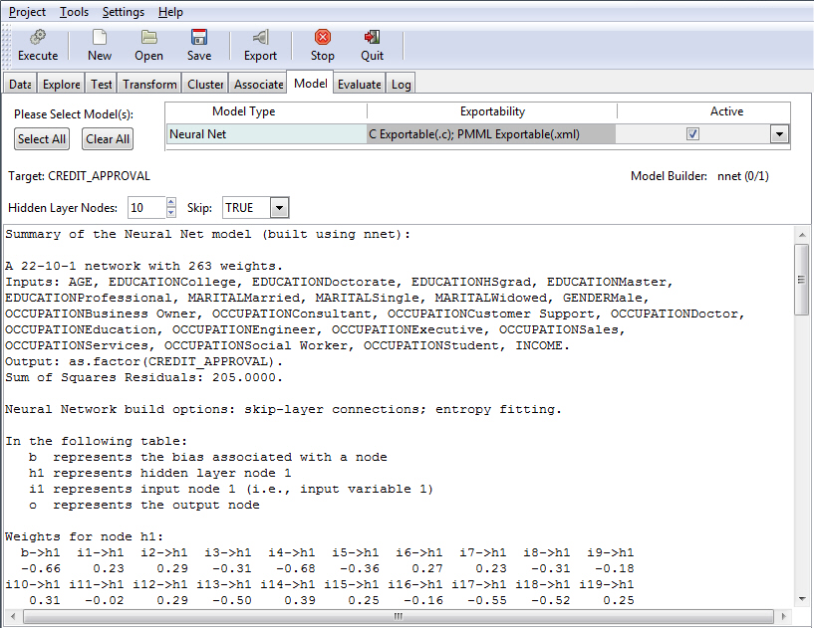
Task: Decrease Hidden Layer Nodes with down arrow
Action: coord(171,213)
